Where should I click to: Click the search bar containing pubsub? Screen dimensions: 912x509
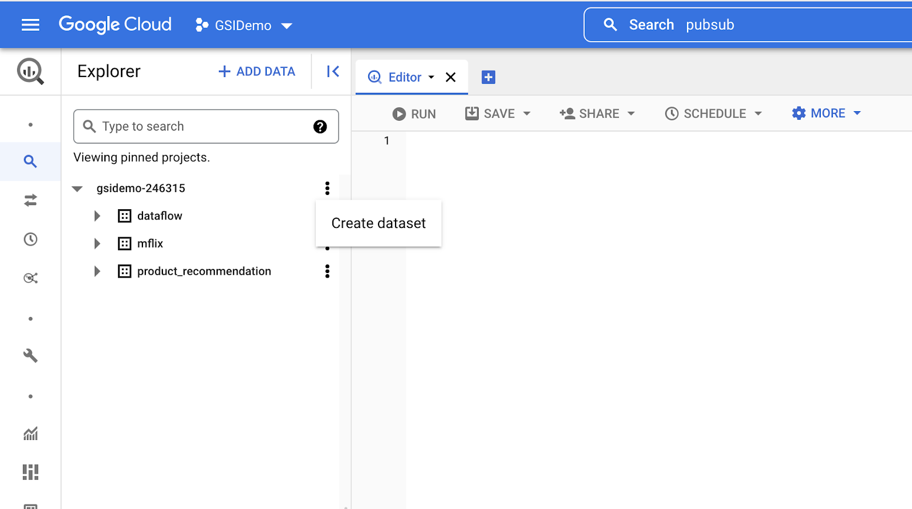(x=748, y=25)
